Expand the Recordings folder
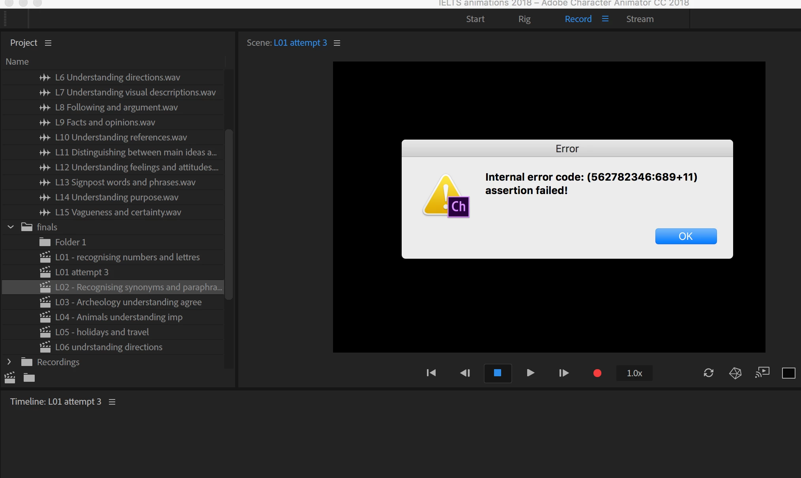Image resolution: width=801 pixels, height=478 pixels. click(9, 362)
